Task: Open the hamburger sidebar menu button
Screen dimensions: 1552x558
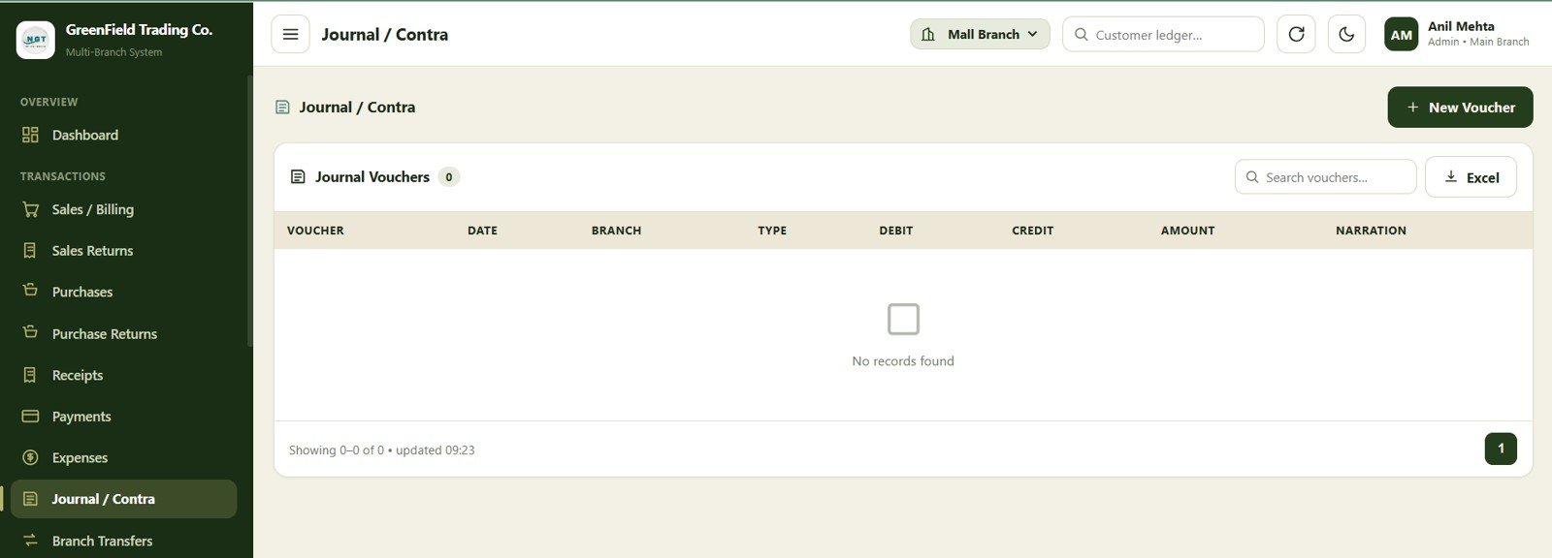Action: point(290,34)
